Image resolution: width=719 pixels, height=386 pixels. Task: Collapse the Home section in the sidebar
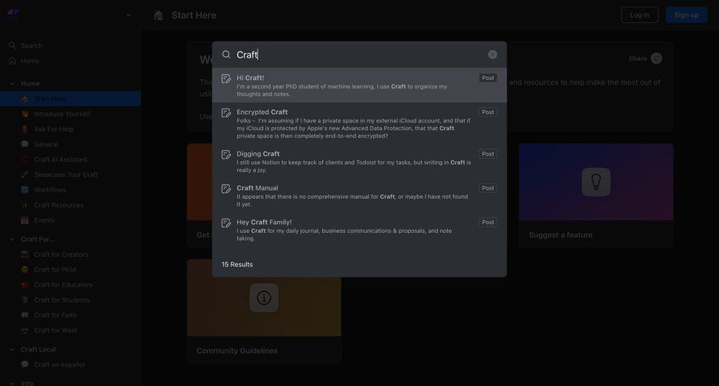click(x=12, y=83)
